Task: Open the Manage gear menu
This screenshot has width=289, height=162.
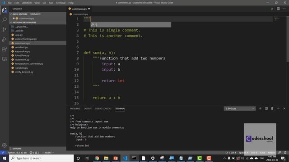Action: [5, 145]
